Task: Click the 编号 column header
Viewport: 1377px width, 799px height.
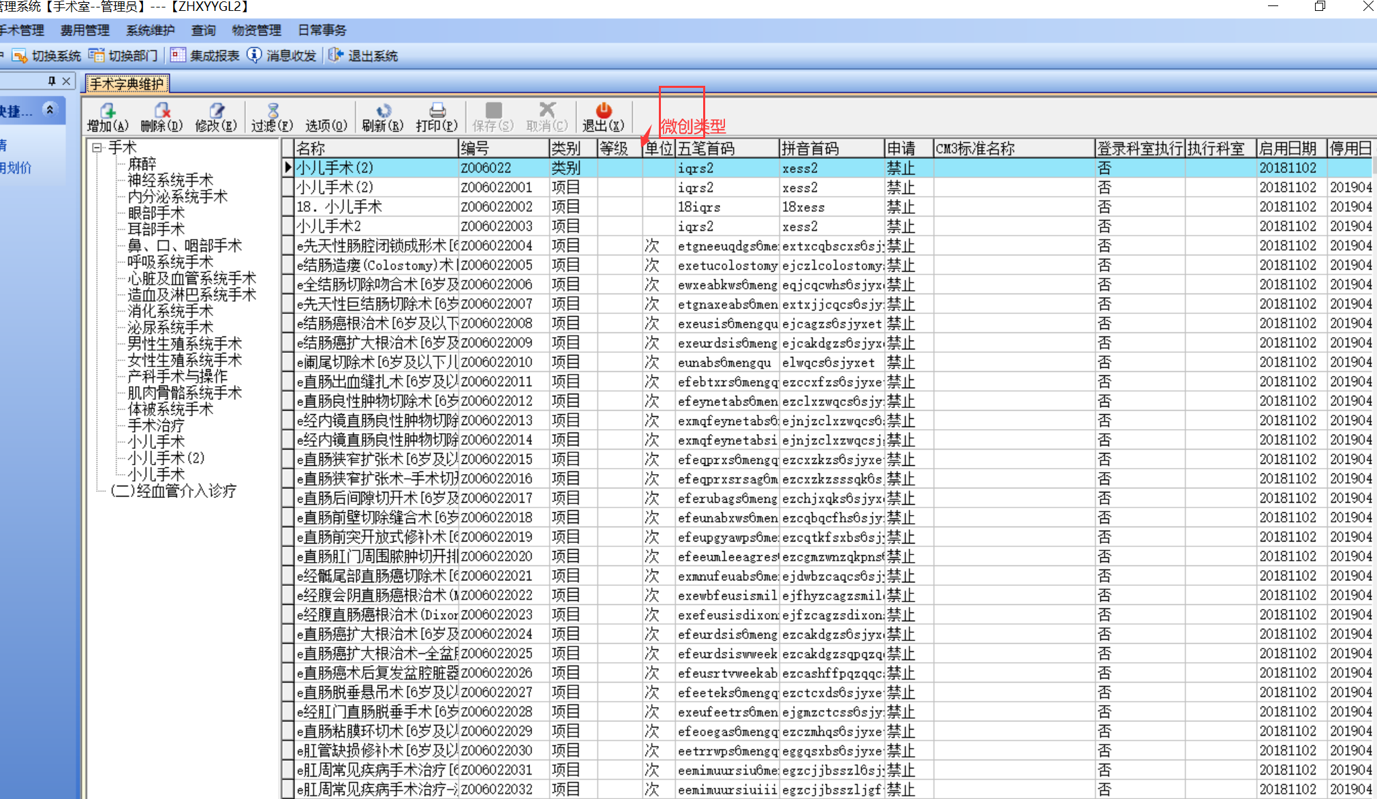Action: coord(503,148)
